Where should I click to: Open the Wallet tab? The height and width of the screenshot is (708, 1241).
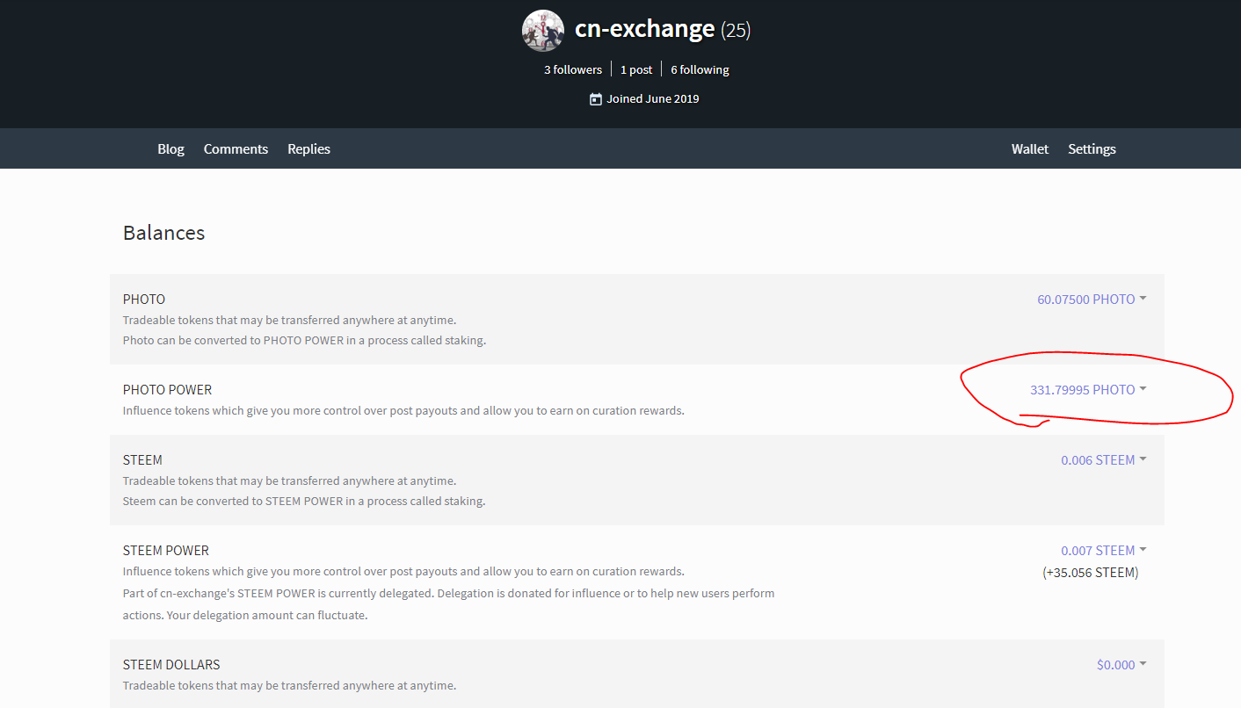(x=1029, y=149)
